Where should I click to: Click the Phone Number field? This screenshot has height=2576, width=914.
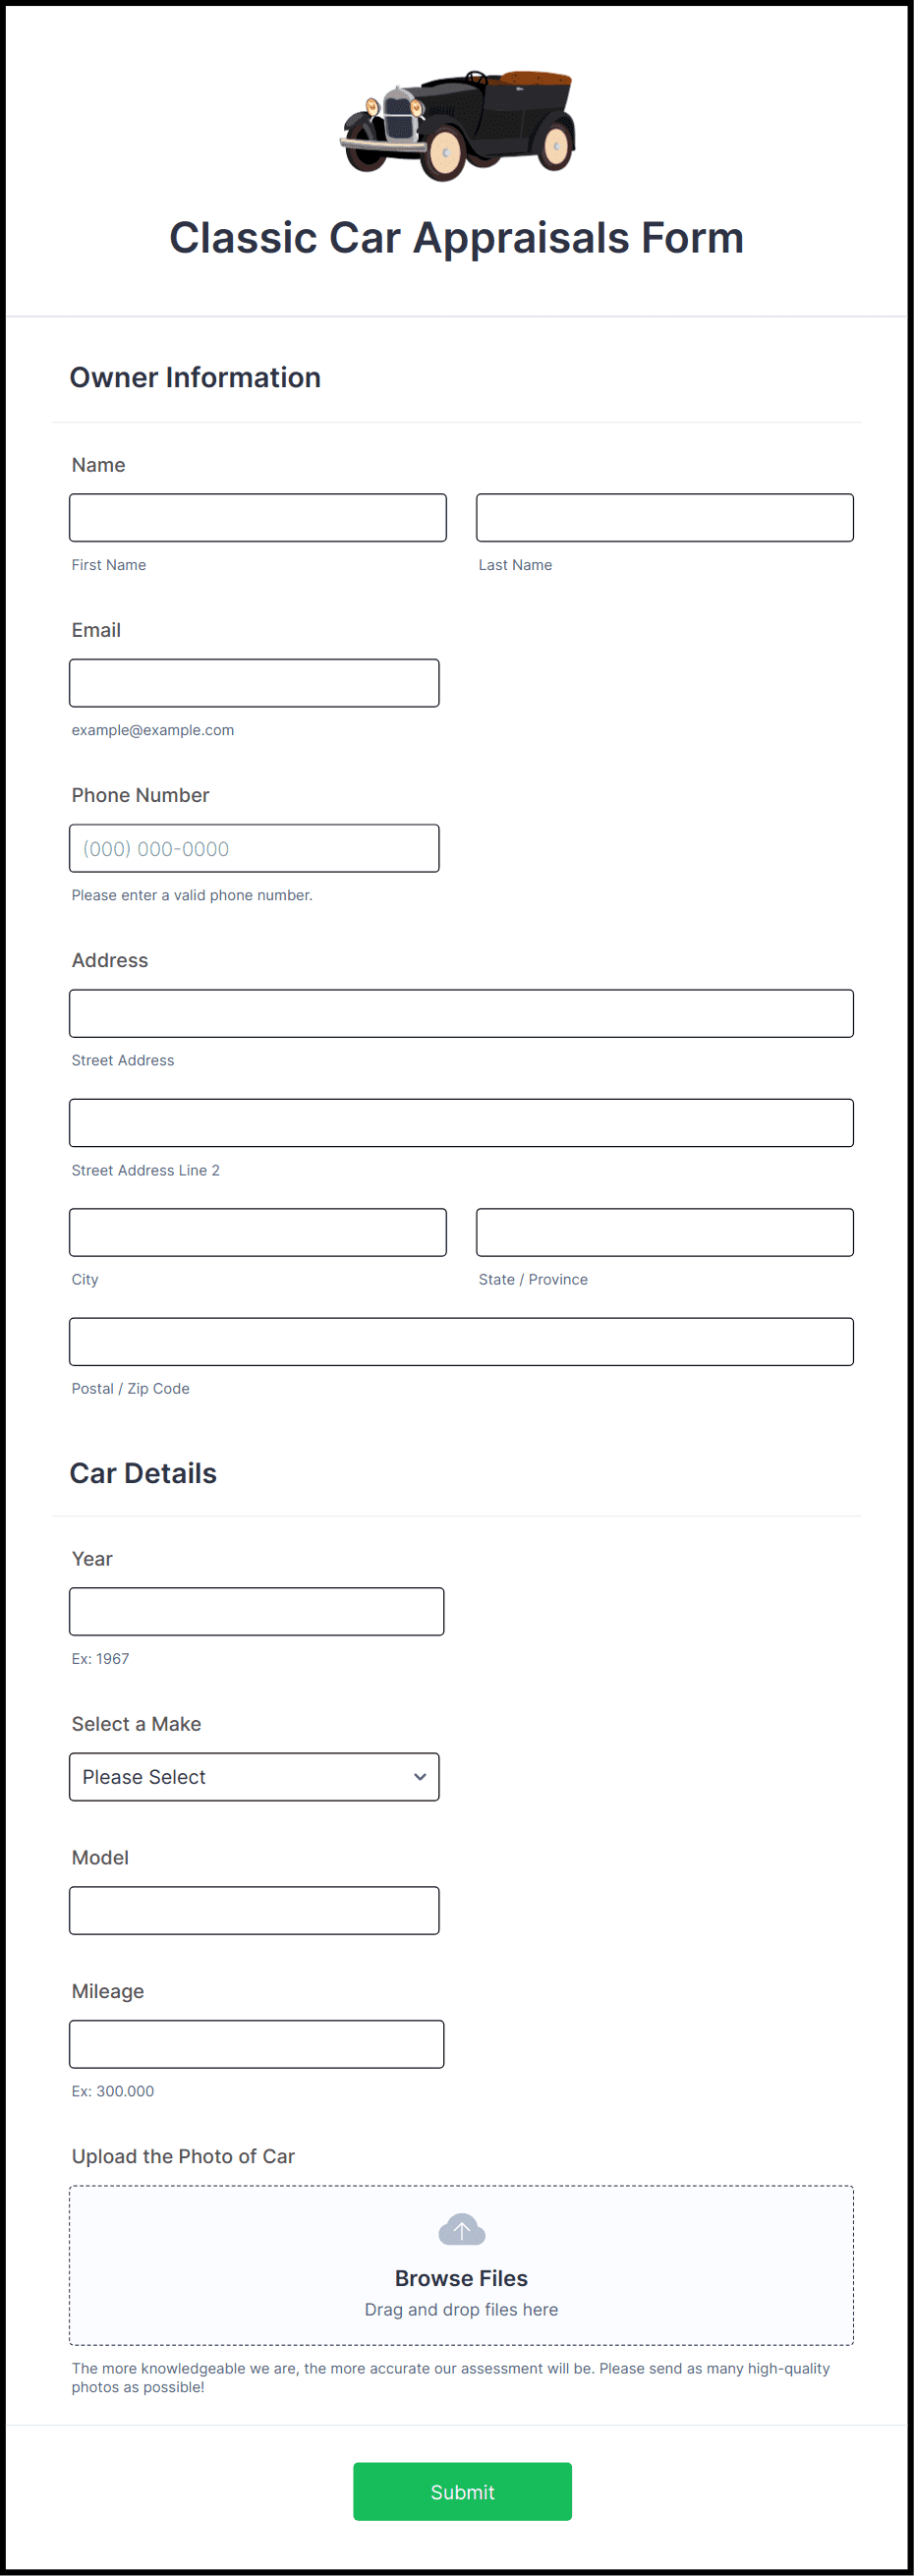click(253, 847)
